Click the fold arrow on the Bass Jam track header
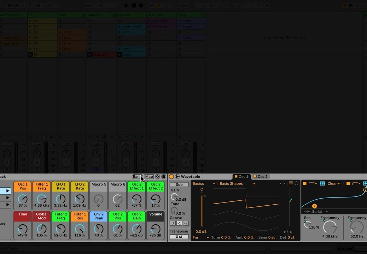This screenshot has height=254, width=367. 113,15
